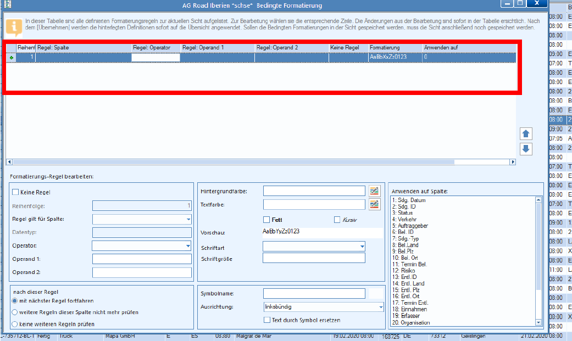Click the yellow info icon
572x341 pixels.
pos(14,27)
